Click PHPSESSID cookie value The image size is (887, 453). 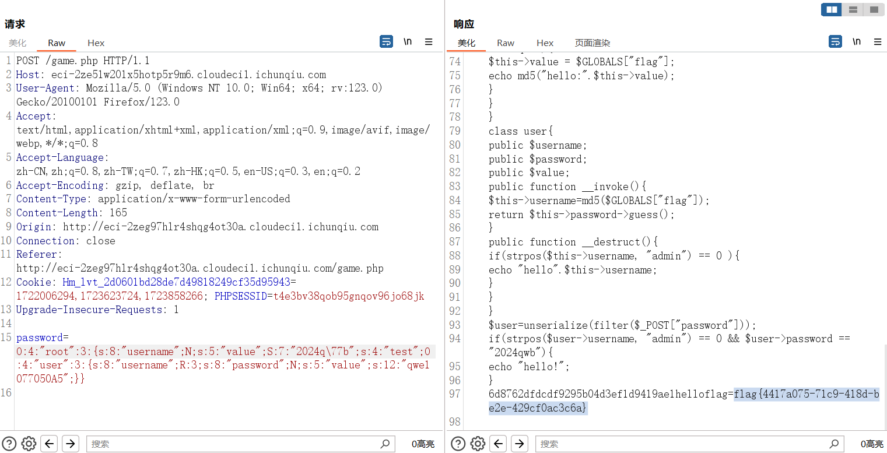[349, 296]
